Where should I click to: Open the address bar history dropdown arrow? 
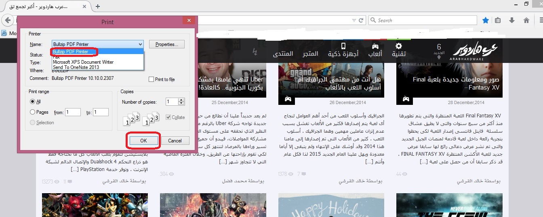tap(354, 20)
